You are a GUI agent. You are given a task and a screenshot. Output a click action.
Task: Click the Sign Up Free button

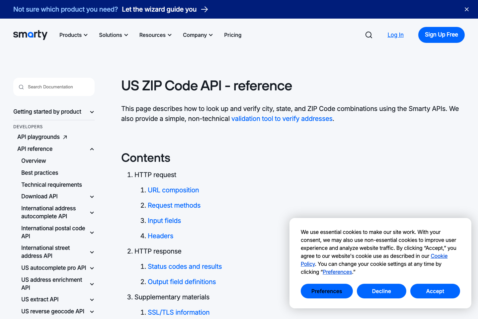pos(441,35)
